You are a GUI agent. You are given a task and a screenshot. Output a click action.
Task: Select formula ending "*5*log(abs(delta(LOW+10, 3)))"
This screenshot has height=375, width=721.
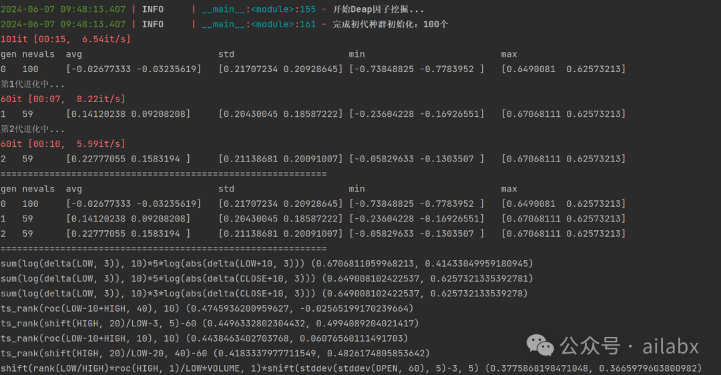tap(153, 264)
